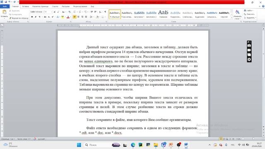This screenshot has height=149, width=265.
Task: Apply the Заголовок 2 style
Action: [x=151, y=14]
